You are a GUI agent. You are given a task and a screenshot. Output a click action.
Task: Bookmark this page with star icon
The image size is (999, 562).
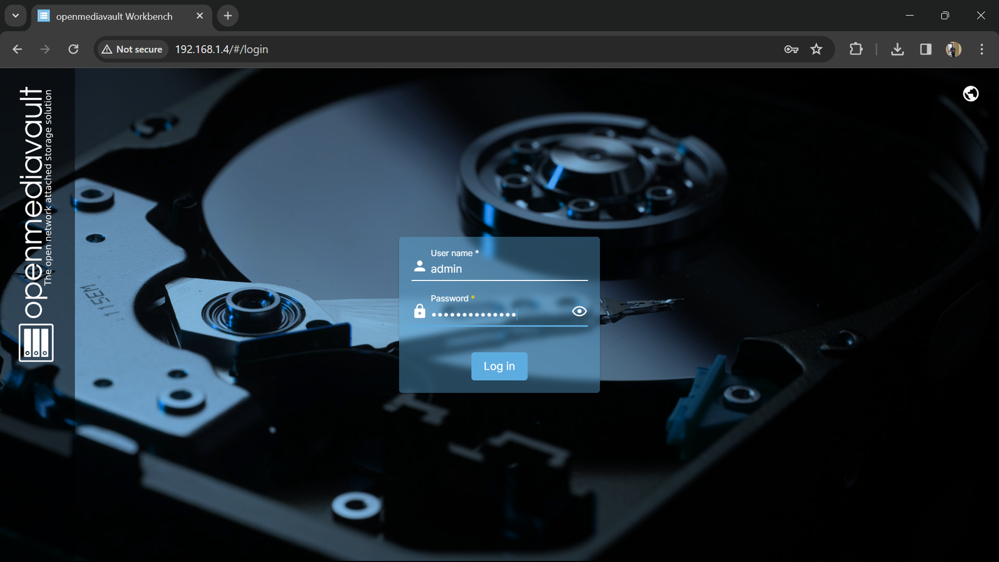[816, 49]
